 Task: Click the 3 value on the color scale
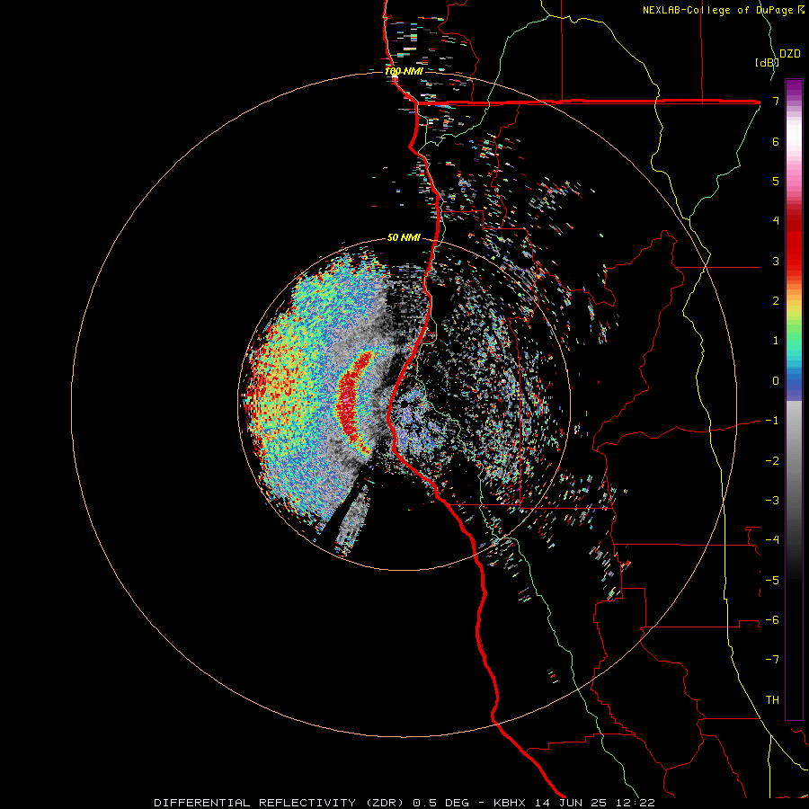tap(776, 261)
